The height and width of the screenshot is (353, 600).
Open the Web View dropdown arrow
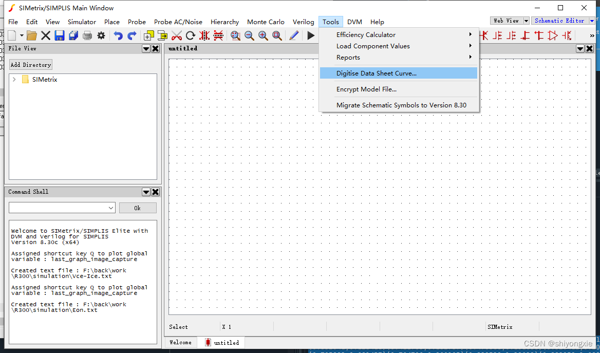tap(526, 21)
